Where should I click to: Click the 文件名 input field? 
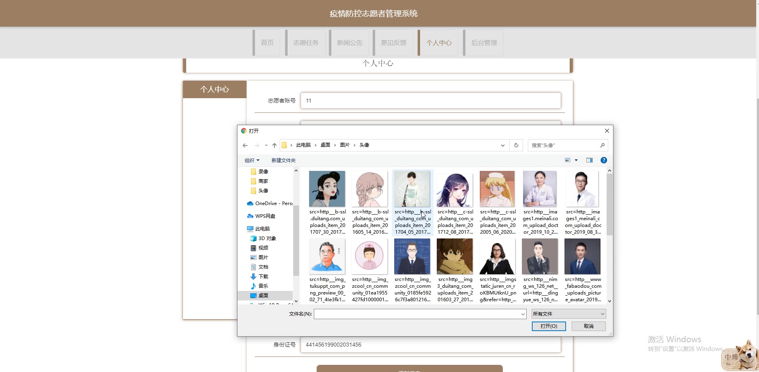(x=417, y=314)
